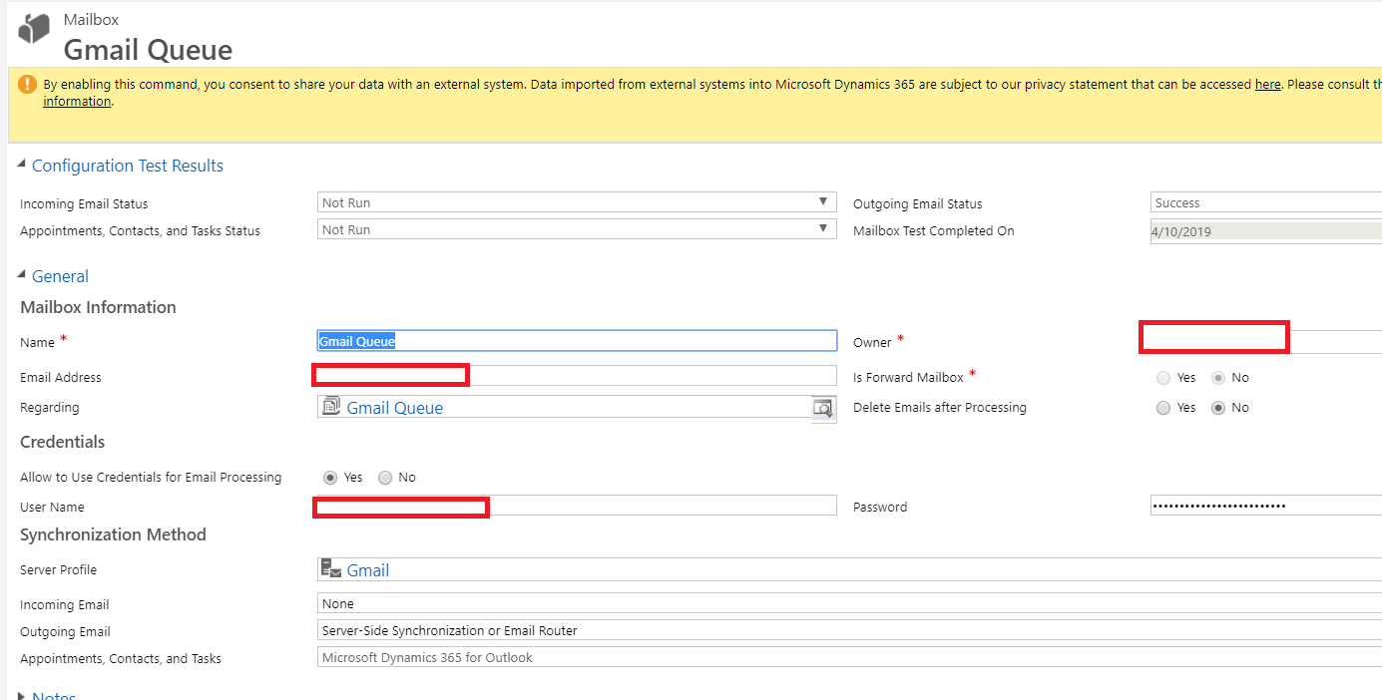Select No for Allow to Use Credentials

point(385,478)
